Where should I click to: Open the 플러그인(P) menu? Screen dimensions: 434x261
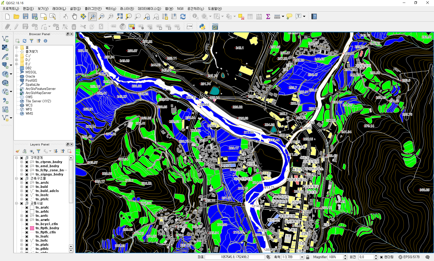(x=93, y=9)
